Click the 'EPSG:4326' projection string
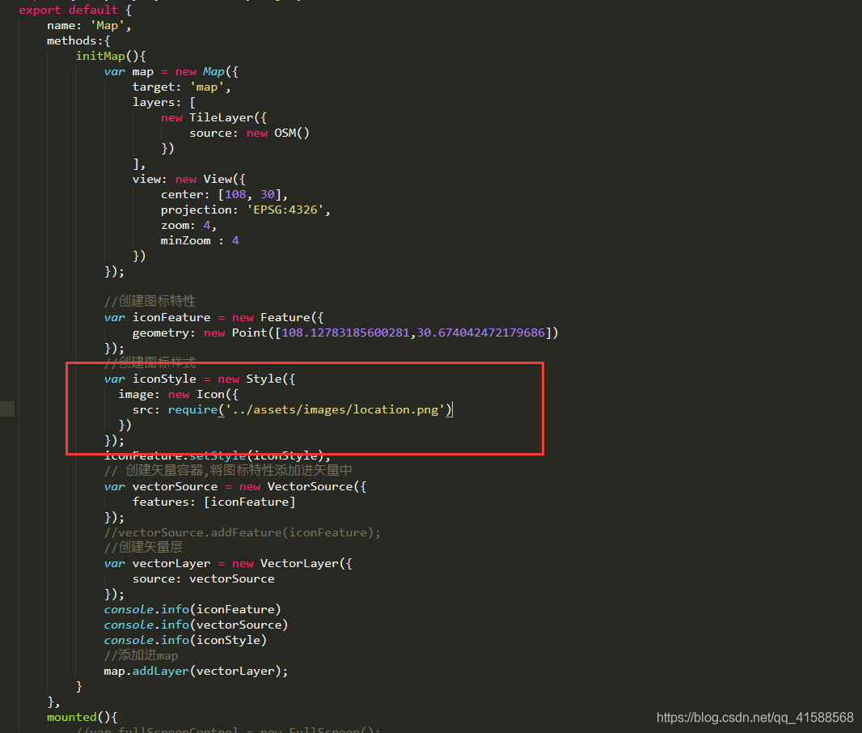Image resolution: width=862 pixels, height=733 pixels. tap(285, 210)
